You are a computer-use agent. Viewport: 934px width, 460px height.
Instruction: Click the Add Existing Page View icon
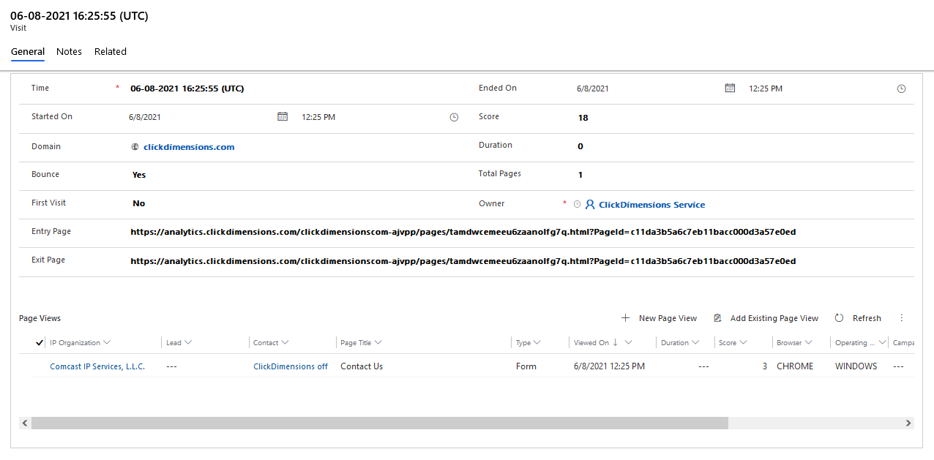[x=720, y=318]
